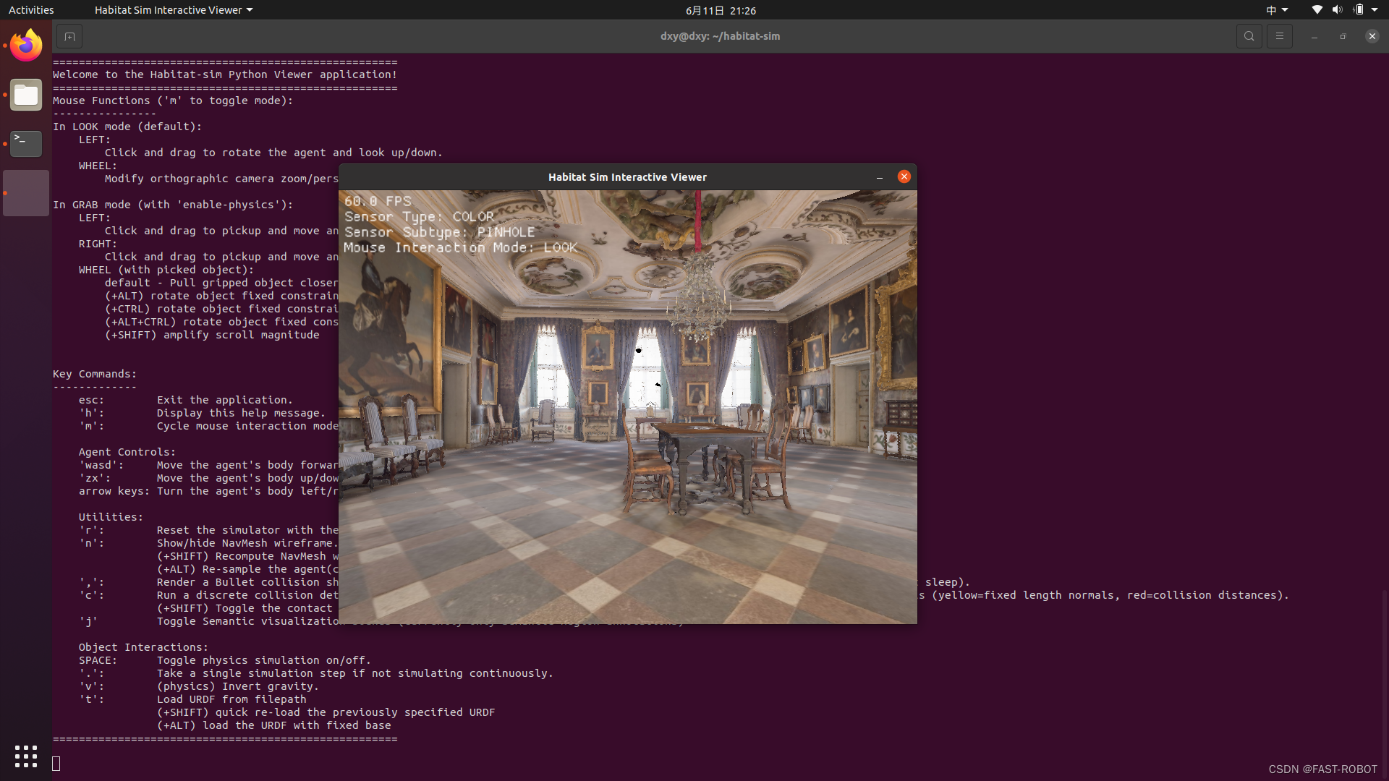
Task: Select the Terminal icon in the dock
Action: tap(25, 143)
